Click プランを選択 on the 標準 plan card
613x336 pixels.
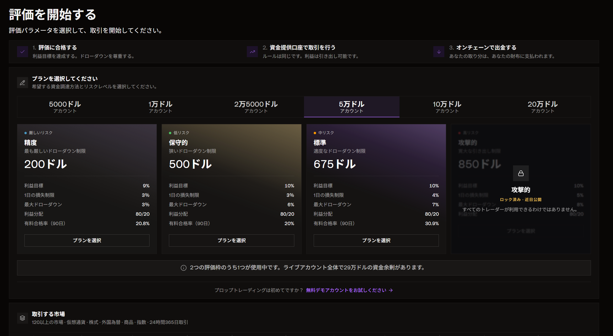[376, 240]
